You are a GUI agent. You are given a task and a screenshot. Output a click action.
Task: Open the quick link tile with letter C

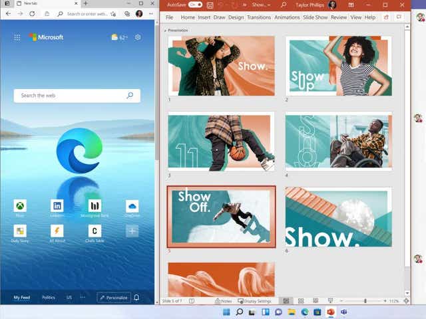point(95,231)
